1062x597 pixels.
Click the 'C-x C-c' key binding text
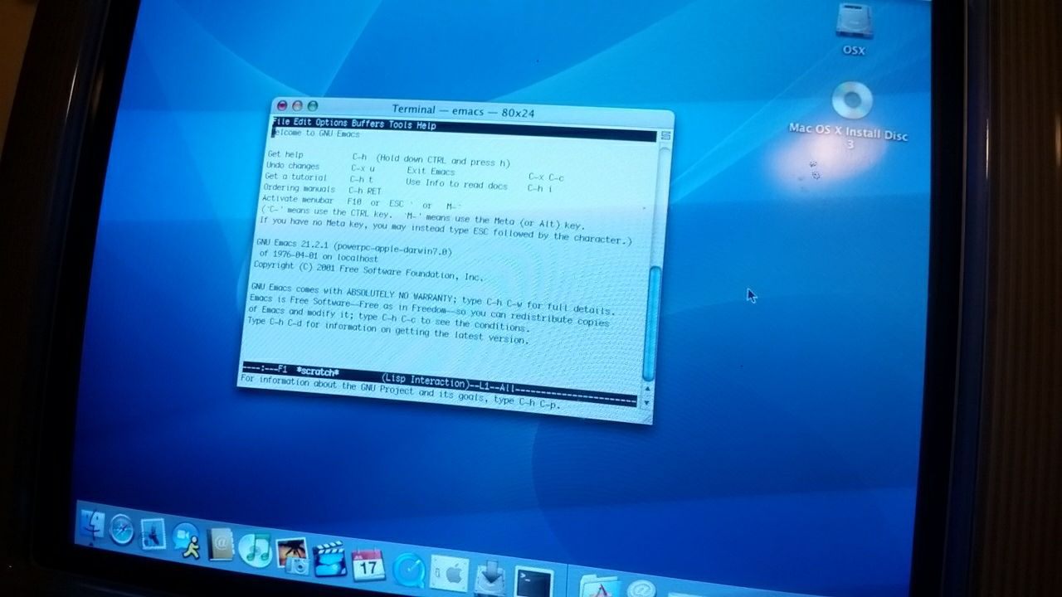tap(546, 177)
